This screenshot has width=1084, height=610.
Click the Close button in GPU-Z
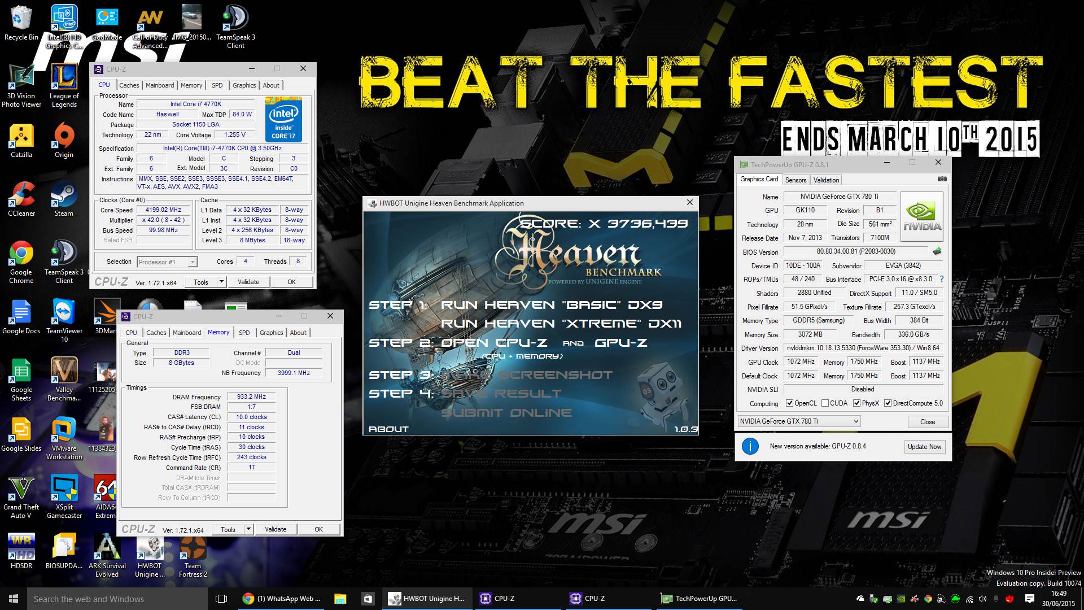pyautogui.click(x=928, y=422)
